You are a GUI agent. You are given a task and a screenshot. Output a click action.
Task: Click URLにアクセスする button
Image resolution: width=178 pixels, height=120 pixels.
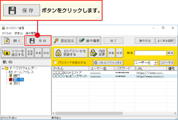click(108, 63)
